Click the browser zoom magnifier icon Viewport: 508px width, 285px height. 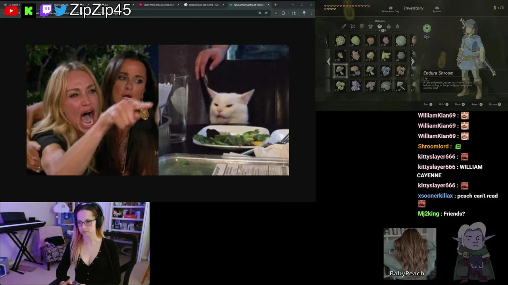[260, 13]
